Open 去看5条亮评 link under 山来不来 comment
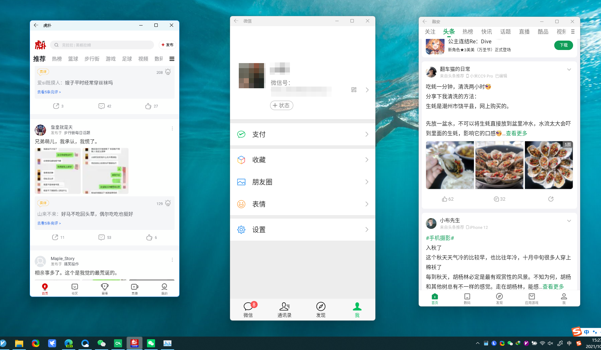This screenshot has width=601, height=350. (x=49, y=223)
